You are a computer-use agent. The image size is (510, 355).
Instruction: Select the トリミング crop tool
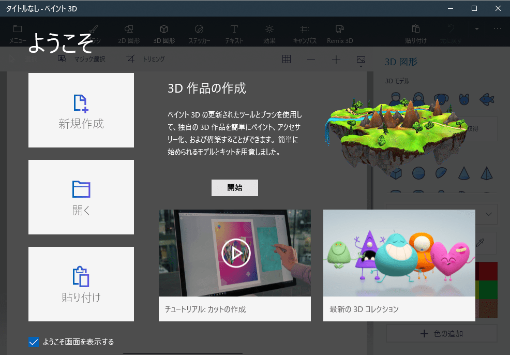pos(145,59)
